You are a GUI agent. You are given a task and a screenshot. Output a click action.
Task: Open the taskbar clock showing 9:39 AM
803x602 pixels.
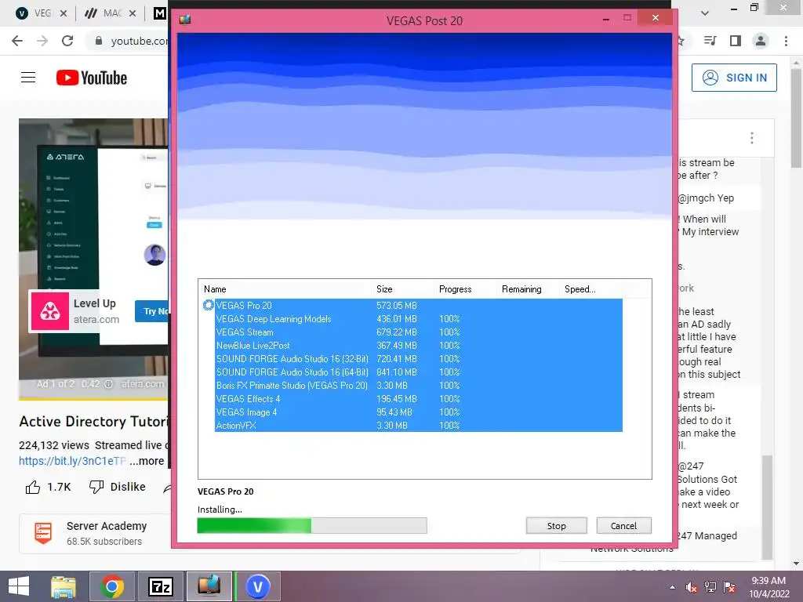click(768, 587)
